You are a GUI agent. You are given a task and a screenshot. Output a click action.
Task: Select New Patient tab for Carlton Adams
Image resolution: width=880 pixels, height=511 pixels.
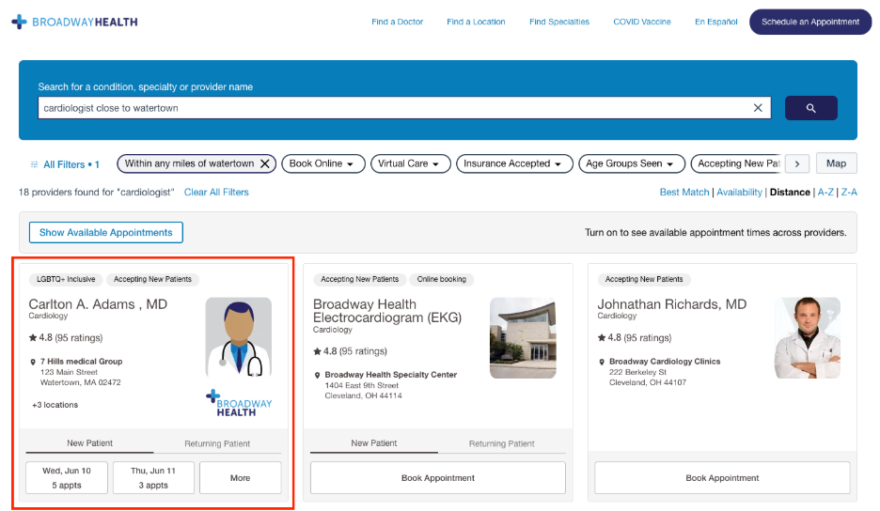[x=90, y=443]
